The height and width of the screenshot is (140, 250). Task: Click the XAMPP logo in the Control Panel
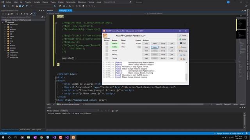[x=105, y=35]
